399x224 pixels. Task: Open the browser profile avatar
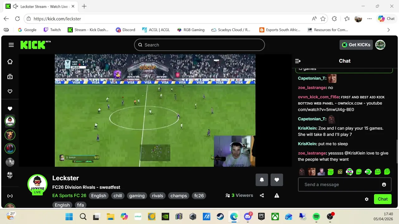tap(358, 19)
